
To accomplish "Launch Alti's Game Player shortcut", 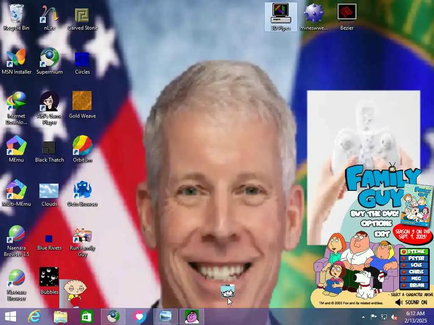I will (x=49, y=108).
